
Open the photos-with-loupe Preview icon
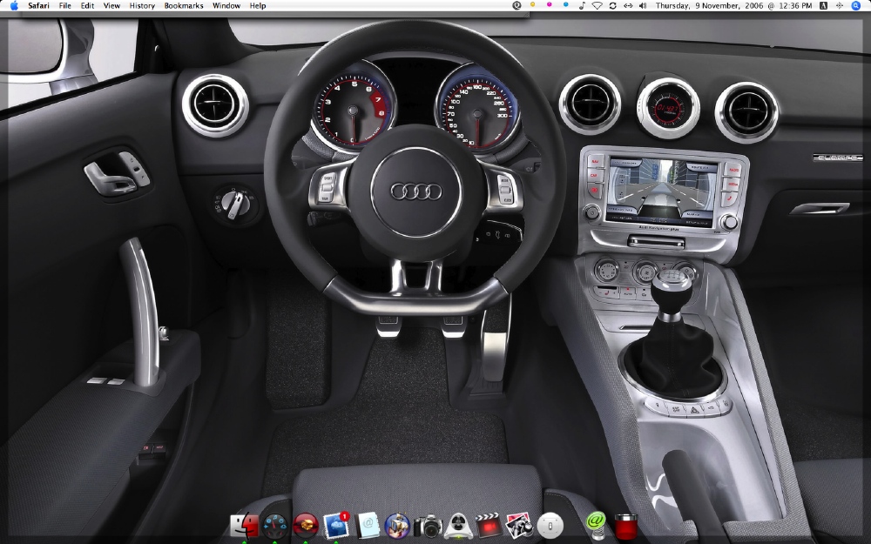pyautogui.click(x=519, y=525)
